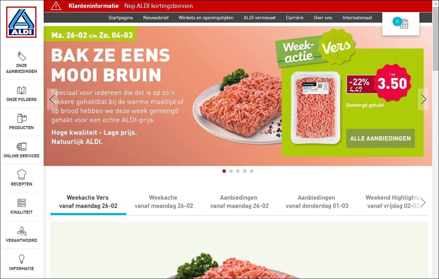Expand more offer tabs with chevron
439x279 pixels.
click(423, 203)
